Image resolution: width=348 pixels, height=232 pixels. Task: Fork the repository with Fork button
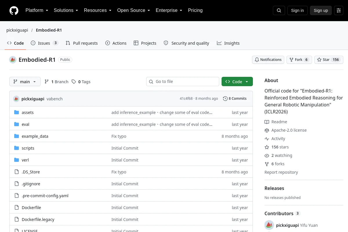(299, 60)
